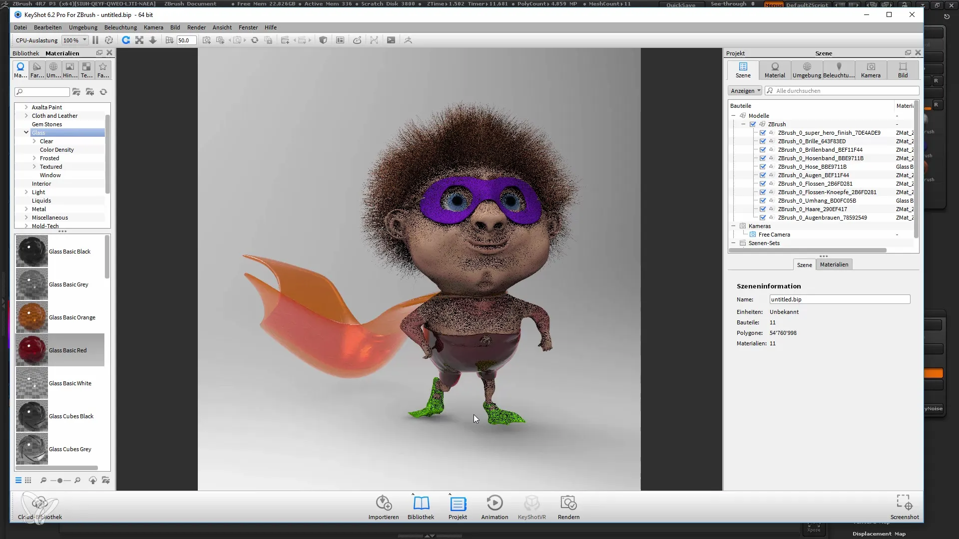Image resolution: width=959 pixels, height=539 pixels.
Task: Open the Render menu item
Action: point(197,27)
